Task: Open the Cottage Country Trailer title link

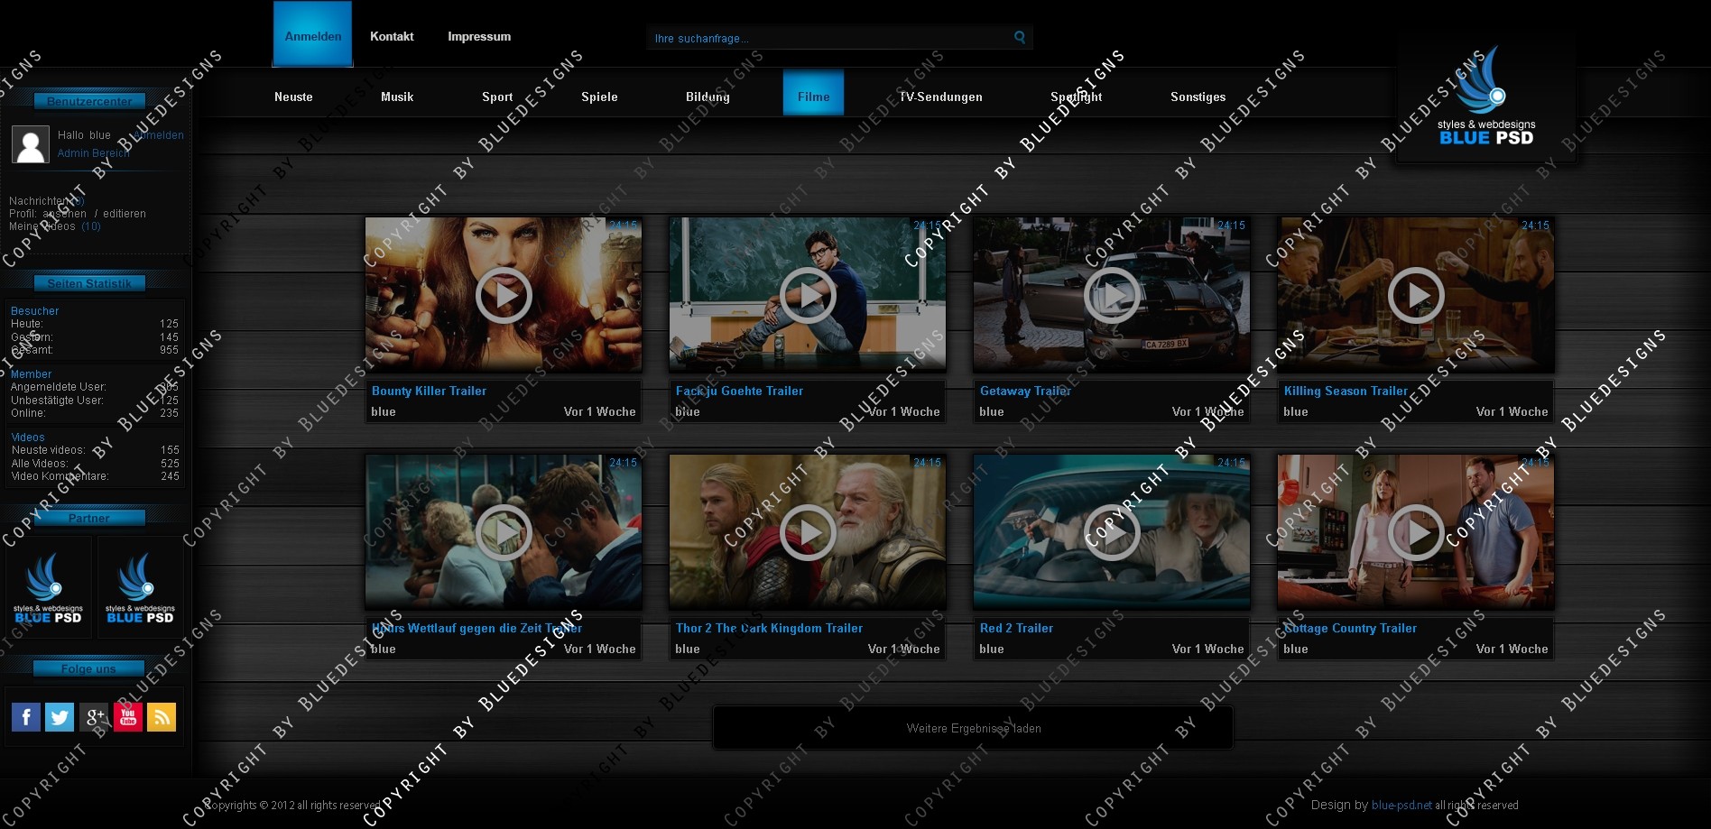Action: (1350, 628)
